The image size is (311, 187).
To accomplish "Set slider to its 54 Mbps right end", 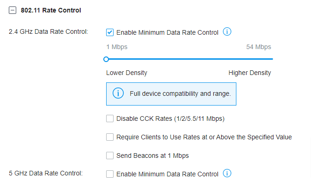I will [272, 59].
